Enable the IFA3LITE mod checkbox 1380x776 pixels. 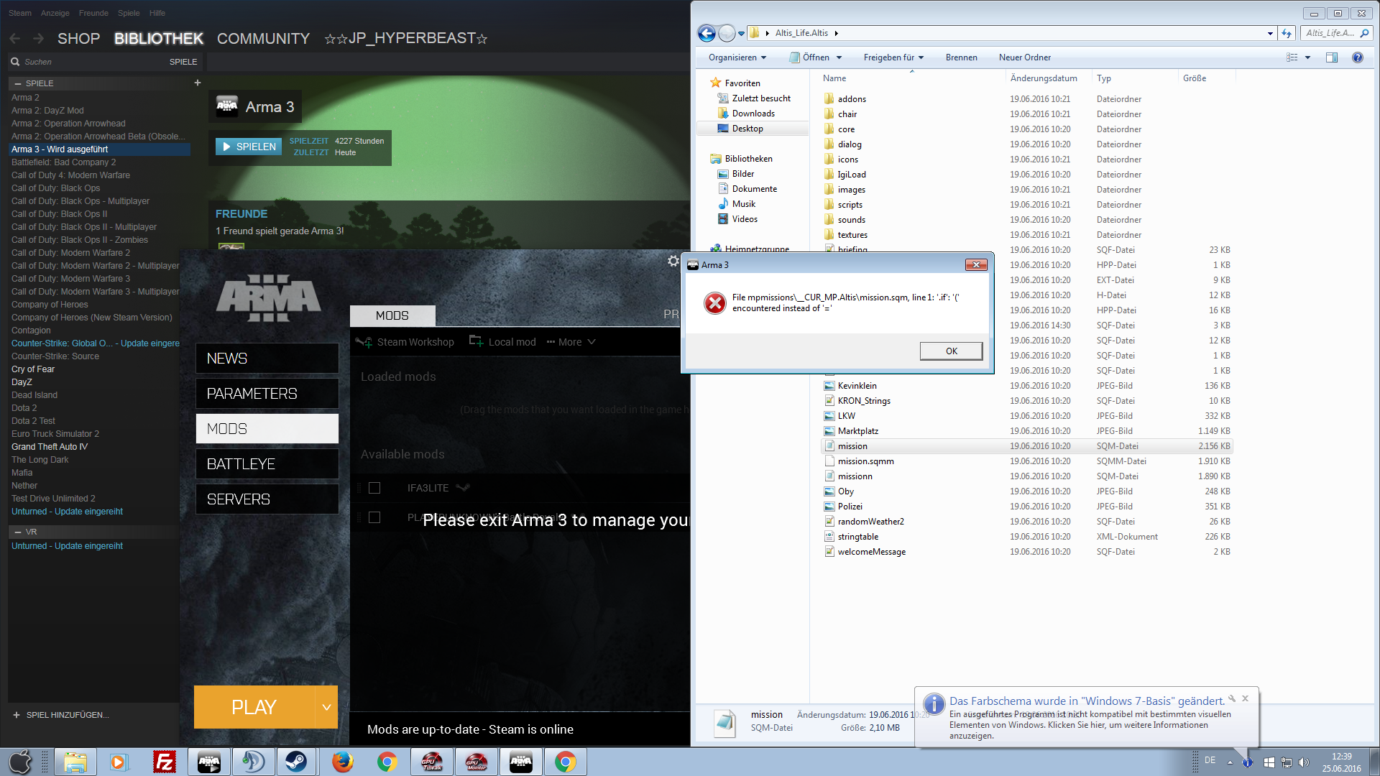374,488
